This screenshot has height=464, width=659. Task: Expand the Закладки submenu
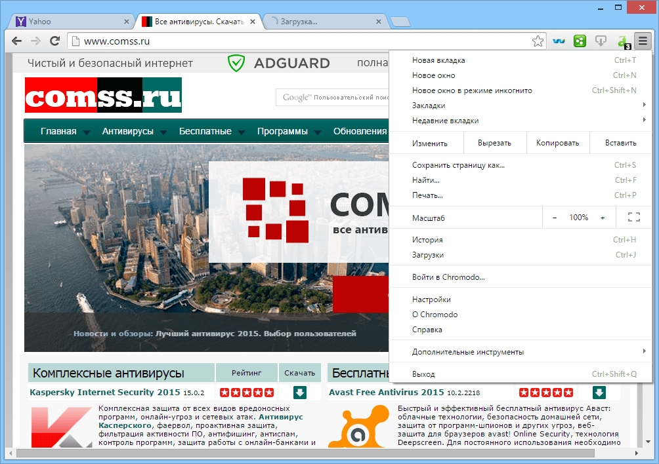521,106
